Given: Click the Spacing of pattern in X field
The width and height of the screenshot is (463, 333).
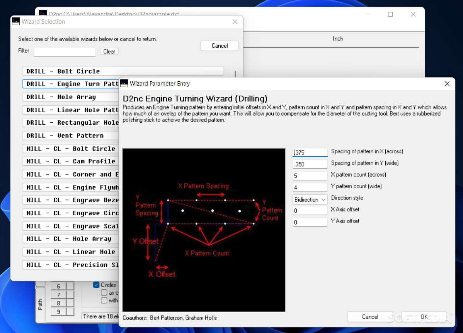Looking at the screenshot, I should (310, 152).
